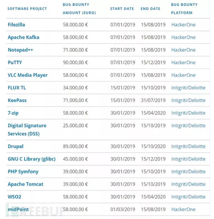Open the Notepad++ project link
The height and width of the screenshot is (219, 214).
[20, 50]
